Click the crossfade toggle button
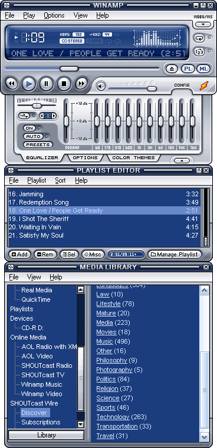 tap(24, 116)
